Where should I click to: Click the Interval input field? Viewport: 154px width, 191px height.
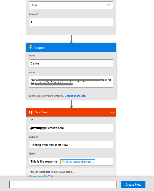tap(71, 22)
